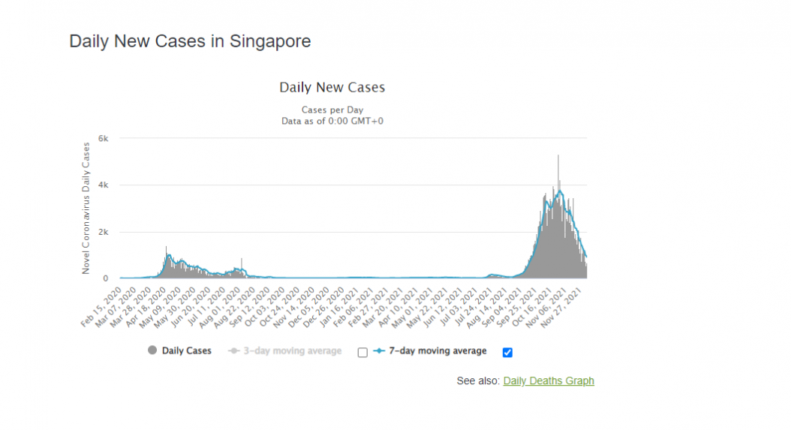Select the Daily New Cases in Singapore heading
Screen dimensions: 791x430
pyautogui.click(x=190, y=41)
